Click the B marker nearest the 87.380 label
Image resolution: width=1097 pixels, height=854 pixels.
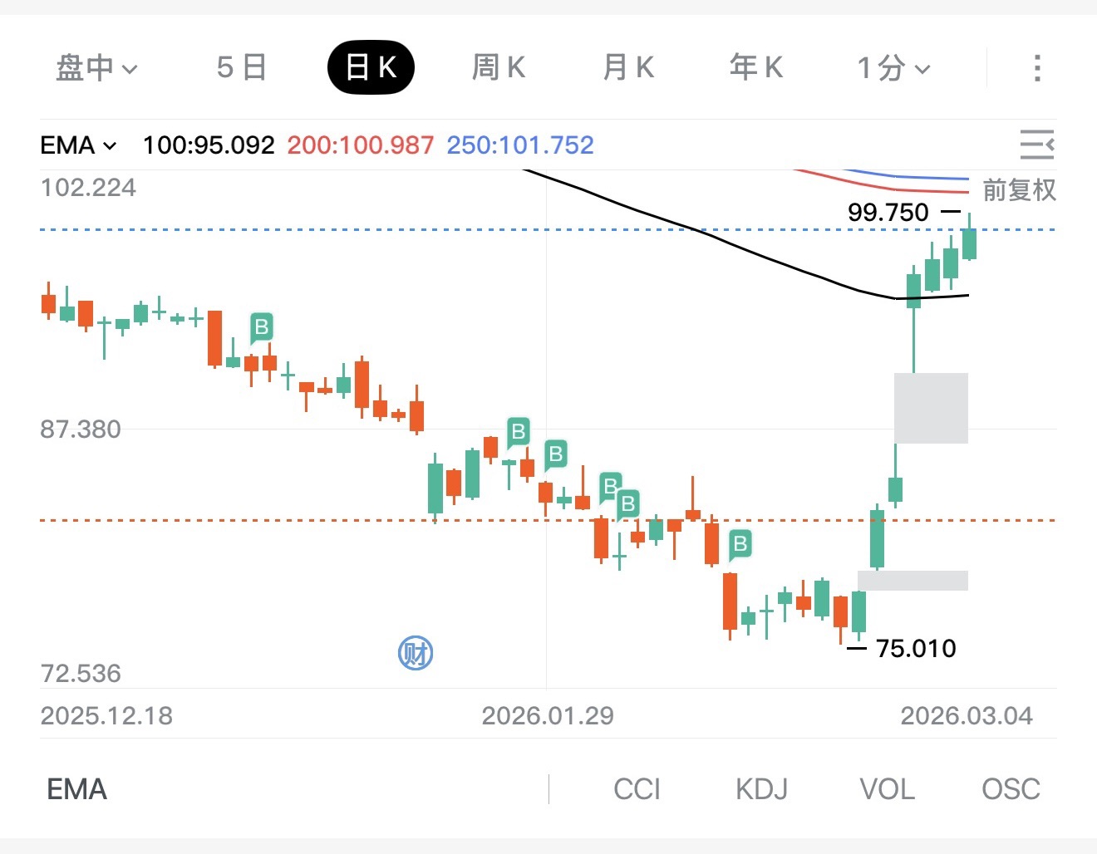click(x=519, y=431)
